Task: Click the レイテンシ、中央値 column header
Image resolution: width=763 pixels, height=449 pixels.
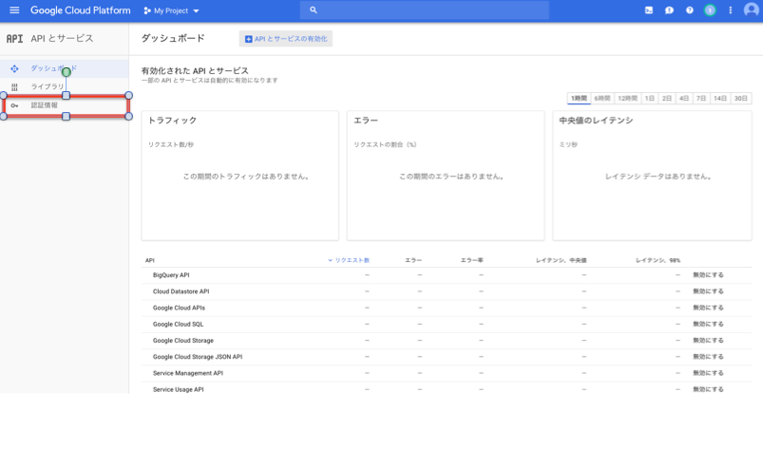Action: (561, 260)
